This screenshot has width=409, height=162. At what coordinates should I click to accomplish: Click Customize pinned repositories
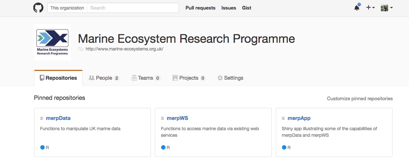(360, 98)
